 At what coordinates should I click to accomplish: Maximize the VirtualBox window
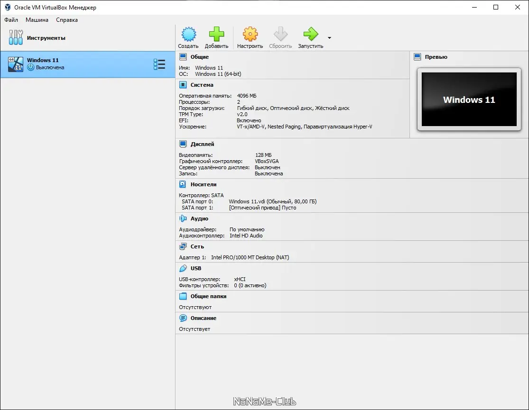pyautogui.click(x=496, y=7)
